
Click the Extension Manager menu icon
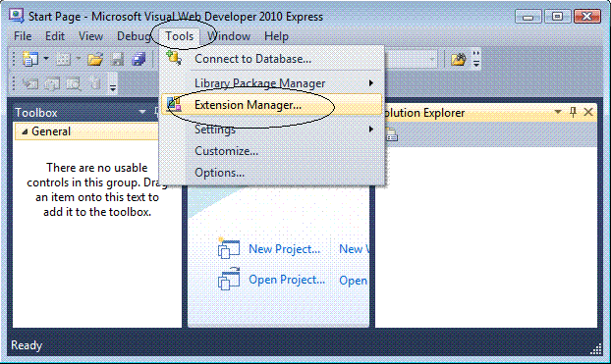coord(174,104)
